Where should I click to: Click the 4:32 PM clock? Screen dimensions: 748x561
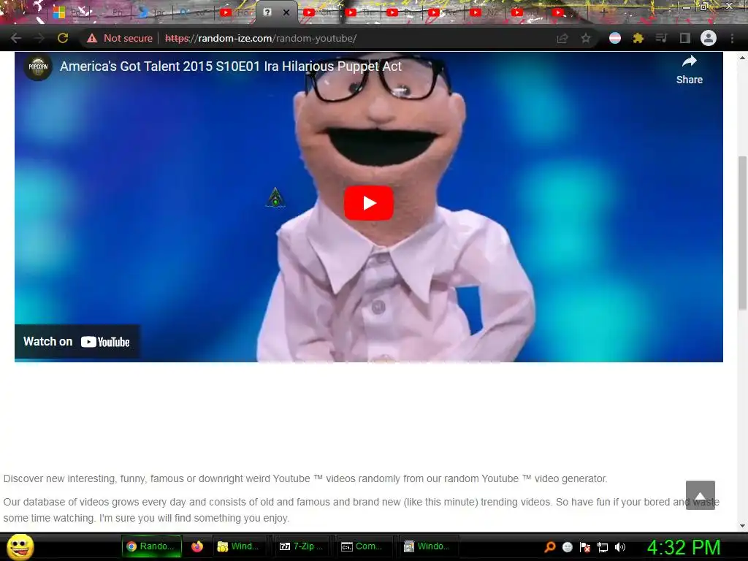(x=684, y=547)
